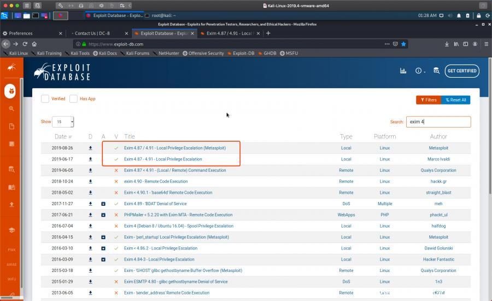This screenshot has height=301, width=492.
Task: Open the GHDB bookmark
Action: (267, 54)
